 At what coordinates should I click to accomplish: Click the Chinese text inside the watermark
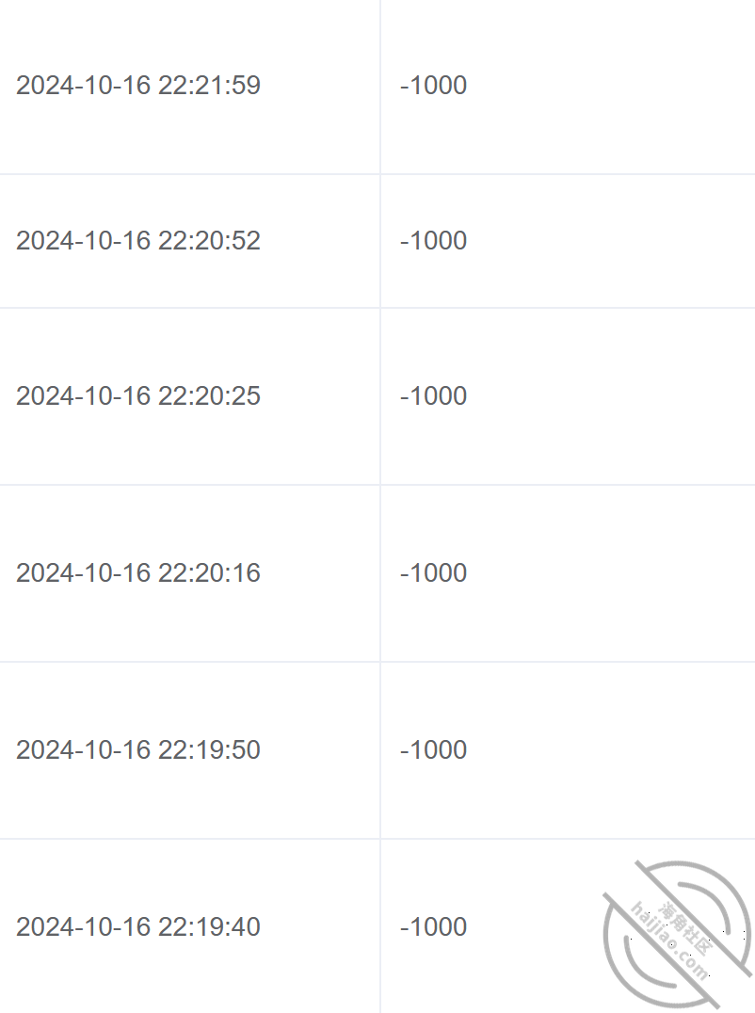pyautogui.click(x=686, y=928)
